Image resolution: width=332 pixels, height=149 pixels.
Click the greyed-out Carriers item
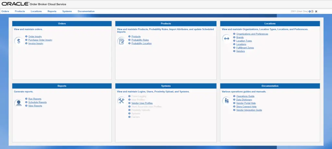136,117
